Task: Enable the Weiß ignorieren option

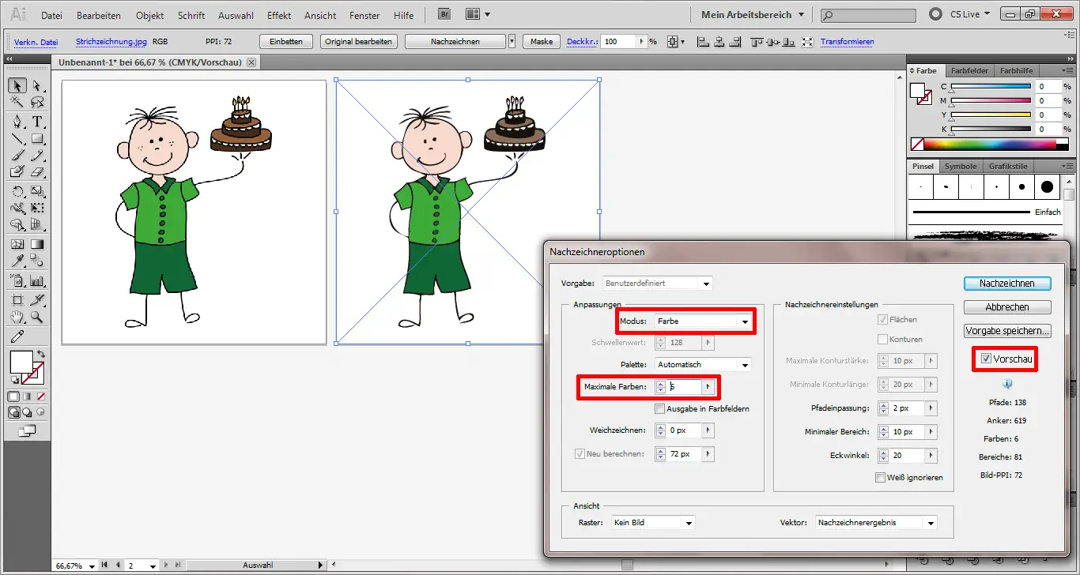Action: (x=881, y=477)
